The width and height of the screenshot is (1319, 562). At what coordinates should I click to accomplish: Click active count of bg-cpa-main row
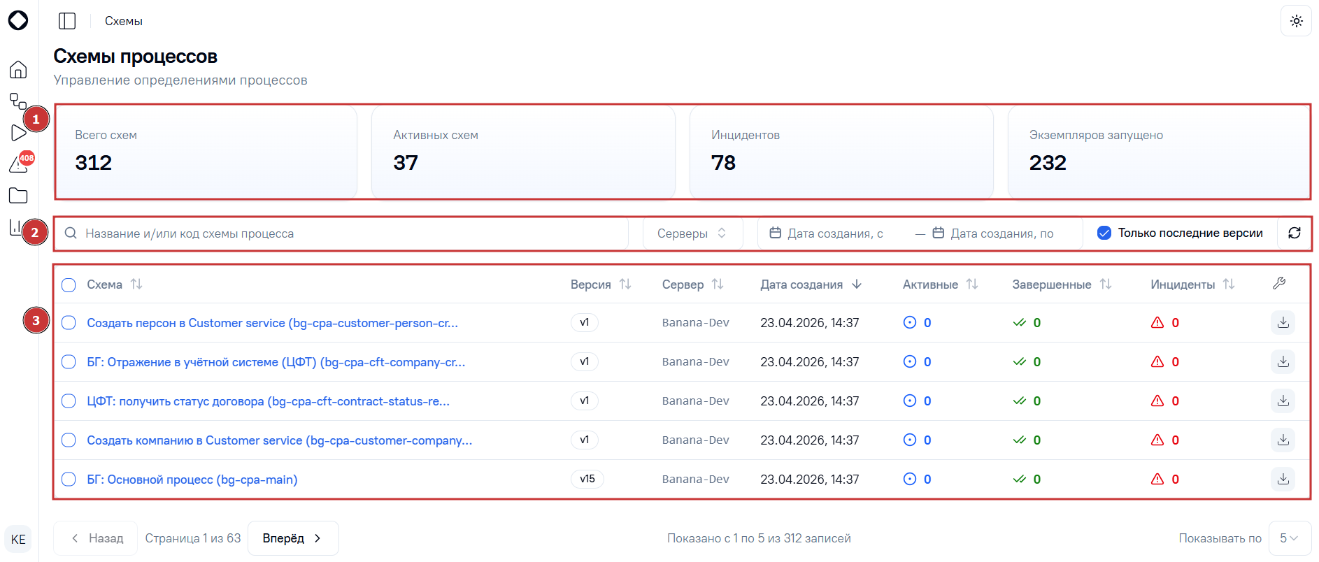[918, 479]
